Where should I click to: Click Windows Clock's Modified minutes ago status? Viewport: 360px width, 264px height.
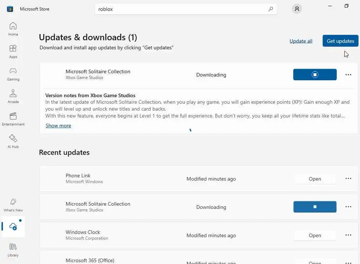[211, 235]
